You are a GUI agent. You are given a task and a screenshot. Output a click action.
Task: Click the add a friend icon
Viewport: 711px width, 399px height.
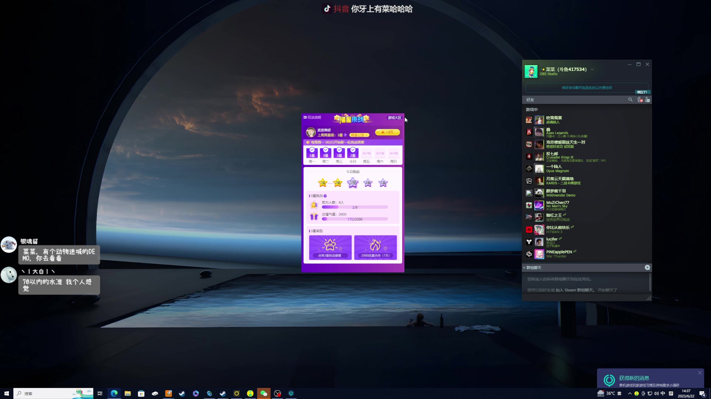pyautogui.click(x=647, y=100)
